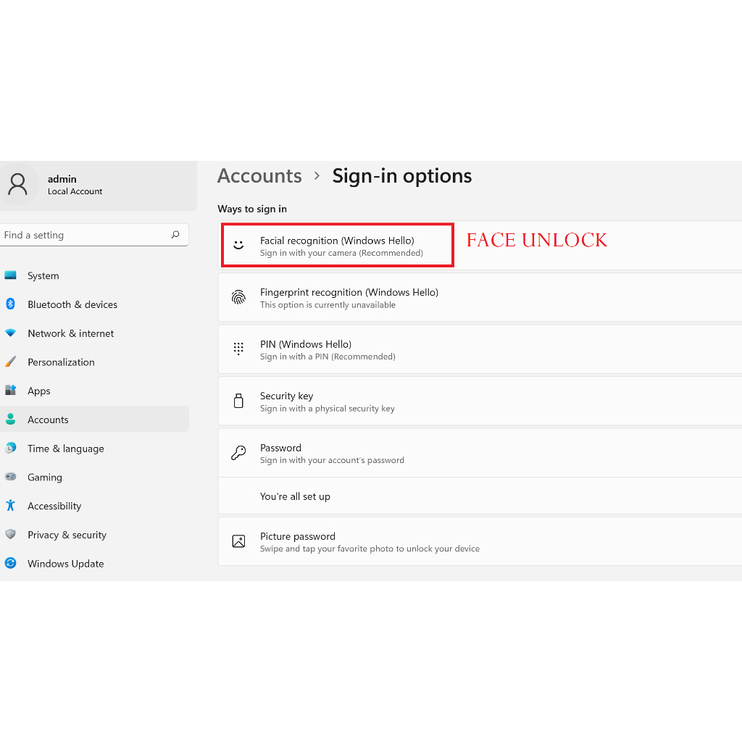Select Personalization in the sidebar
The image size is (742, 742).
tap(61, 362)
